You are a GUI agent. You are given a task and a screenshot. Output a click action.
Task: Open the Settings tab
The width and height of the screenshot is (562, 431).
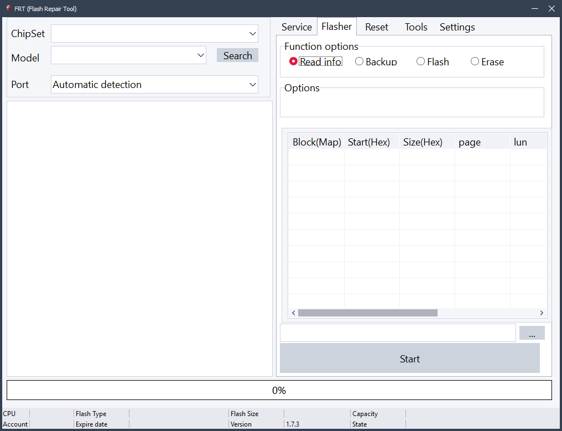pos(457,27)
